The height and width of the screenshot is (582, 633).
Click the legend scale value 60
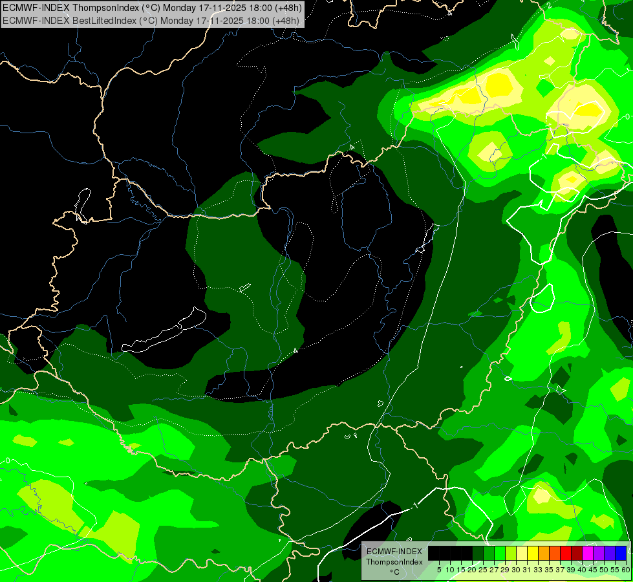pyautogui.click(x=626, y=570)
